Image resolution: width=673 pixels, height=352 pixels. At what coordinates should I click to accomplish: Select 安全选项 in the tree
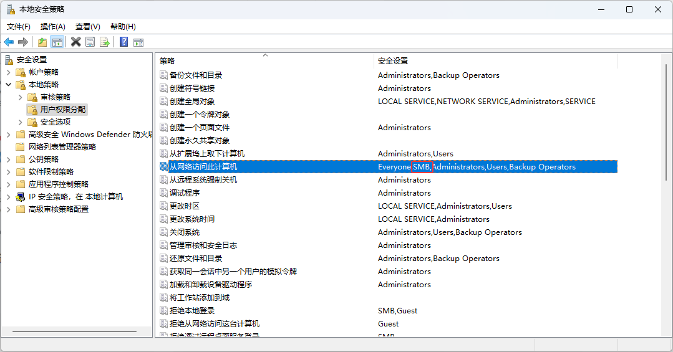coord(56,122)
